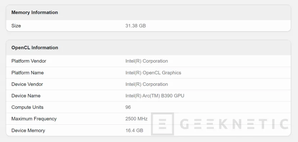
Task: Click the 2500 MHz value
Action: pos(137,119)
